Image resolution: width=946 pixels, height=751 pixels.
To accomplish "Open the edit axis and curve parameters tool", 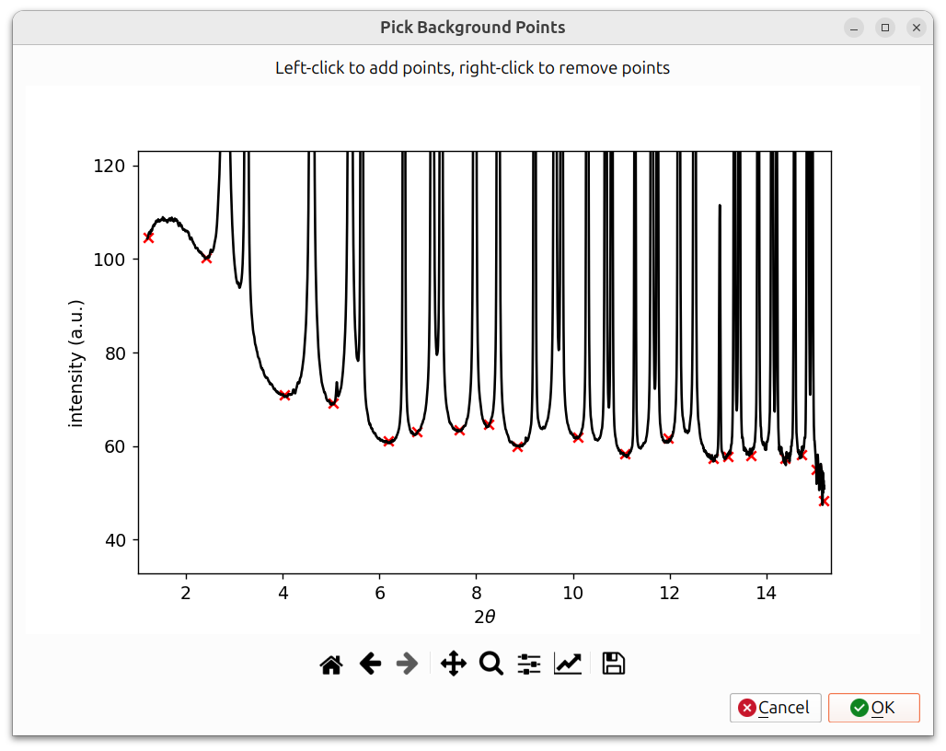I will click(568, 664).
